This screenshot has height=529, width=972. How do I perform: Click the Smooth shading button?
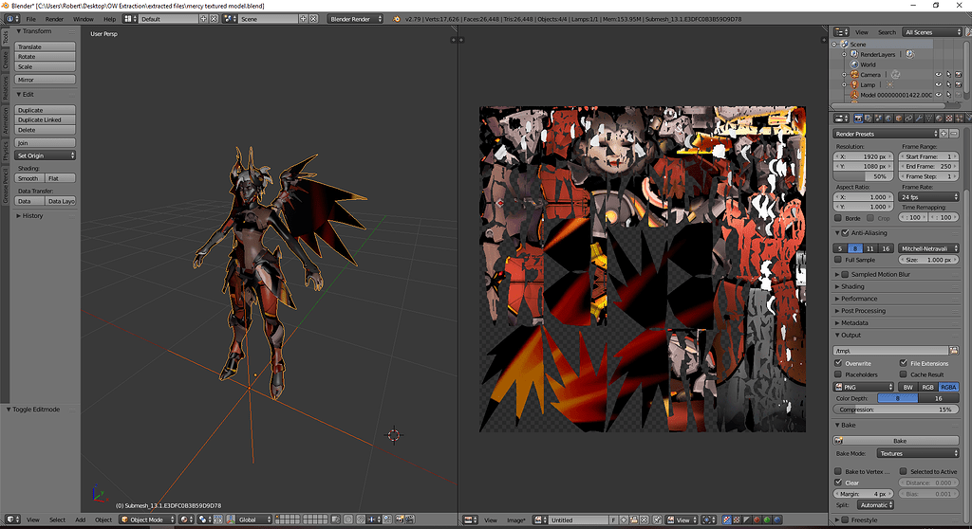point(29,178)
